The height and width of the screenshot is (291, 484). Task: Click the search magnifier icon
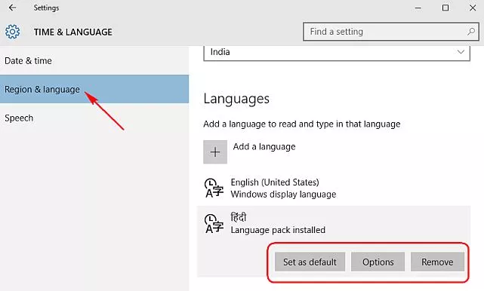470,32
